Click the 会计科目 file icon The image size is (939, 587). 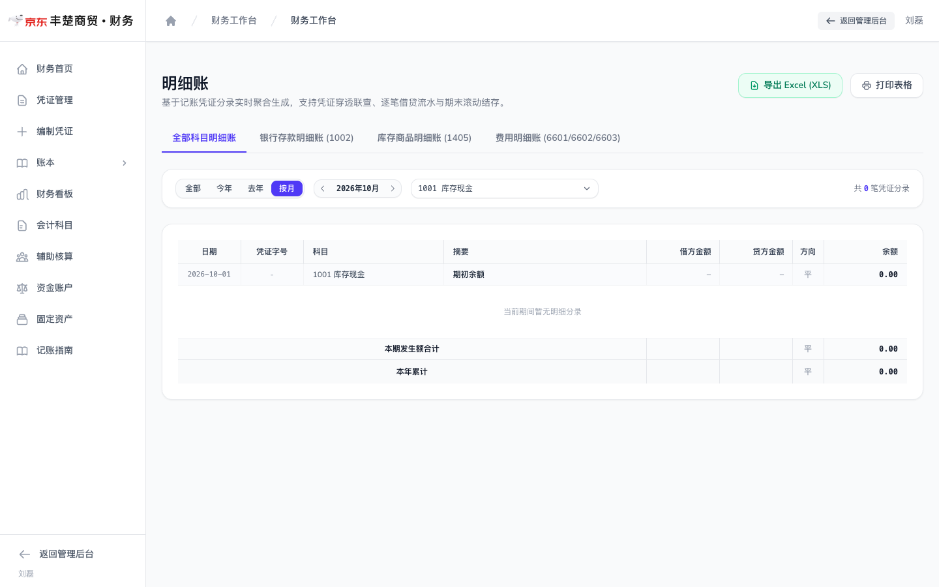(x=22, y=226)
